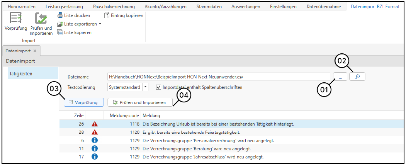Click Vorprüfung button below Textcodierung
The image size is (406, 165).
click(83, 102)
